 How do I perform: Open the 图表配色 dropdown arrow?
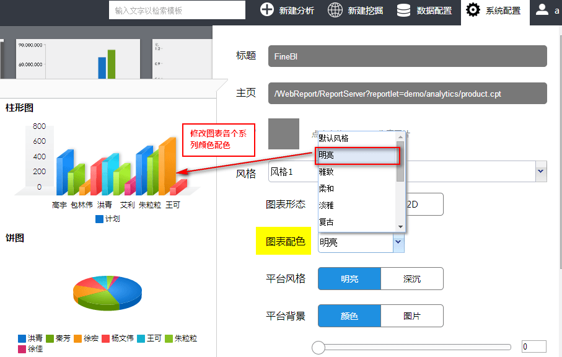click(398, 243)
